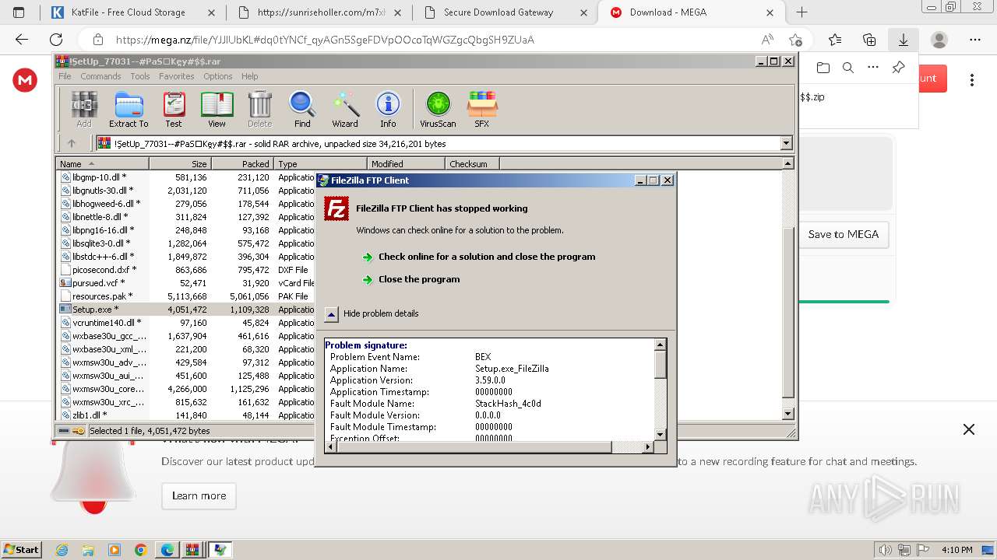Click the Read aloud icon in the address bar
The image size is (997, 560).
pyautogui.click(x=767, y=40)
